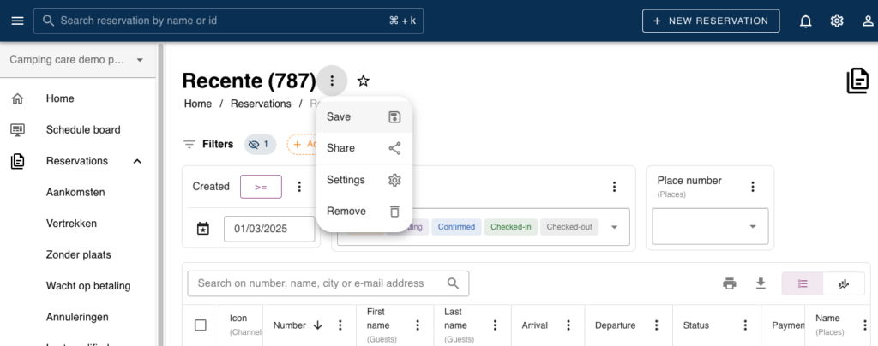Collapse the Reservations sidebar section
The width and height of the screenshot is (878, 346).
[x=137, y=161]
